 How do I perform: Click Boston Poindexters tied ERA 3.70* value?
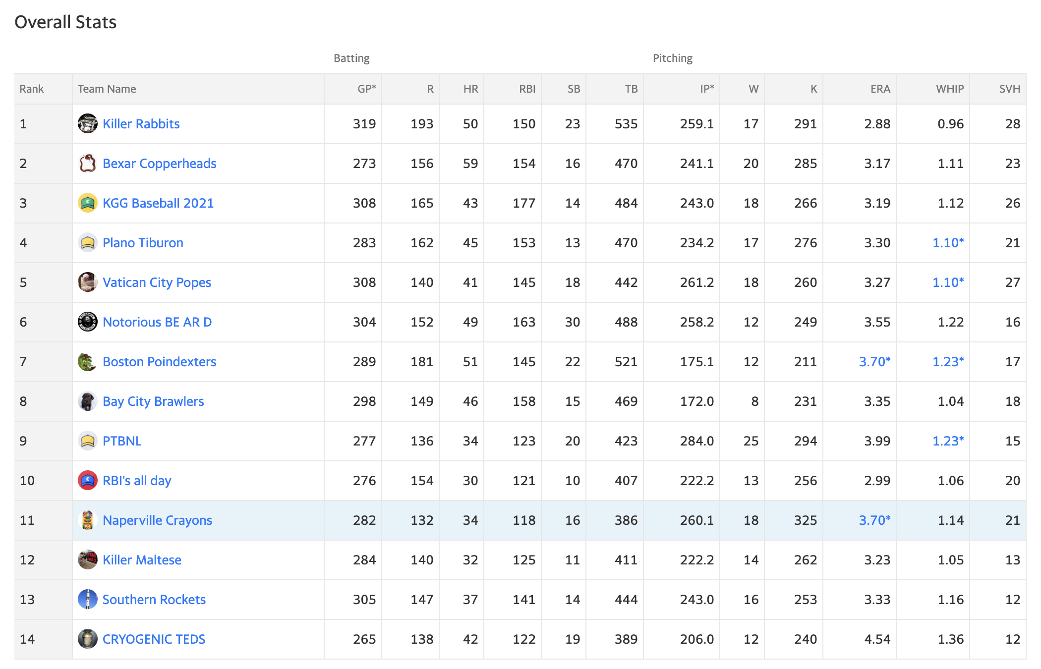point(874,362)
